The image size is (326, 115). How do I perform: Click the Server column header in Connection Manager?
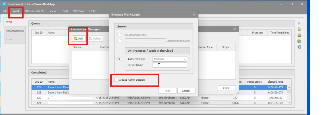(86, 47)
